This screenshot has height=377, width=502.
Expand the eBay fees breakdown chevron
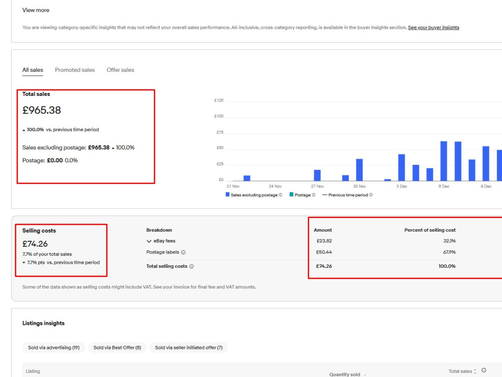[149, 241]
